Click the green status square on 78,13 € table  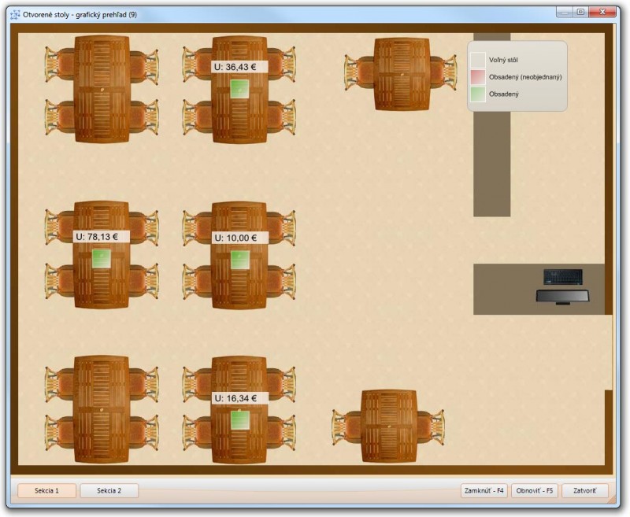(x=102, y=258)
